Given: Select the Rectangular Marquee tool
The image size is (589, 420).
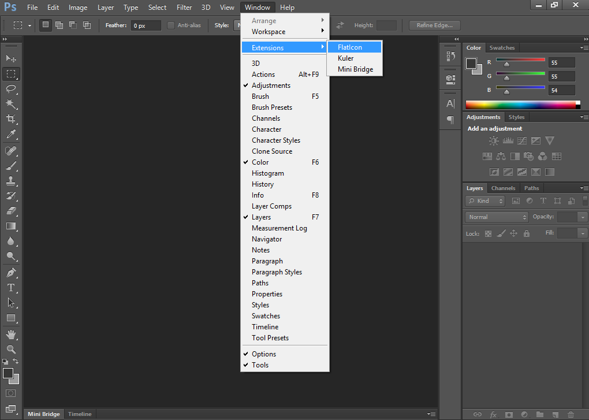Looking at the screenshot, I should point(11,73).
